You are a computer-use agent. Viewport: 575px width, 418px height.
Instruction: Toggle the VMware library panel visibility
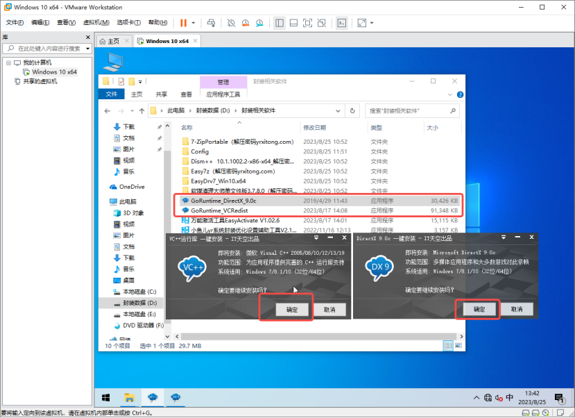pos(280,23)
